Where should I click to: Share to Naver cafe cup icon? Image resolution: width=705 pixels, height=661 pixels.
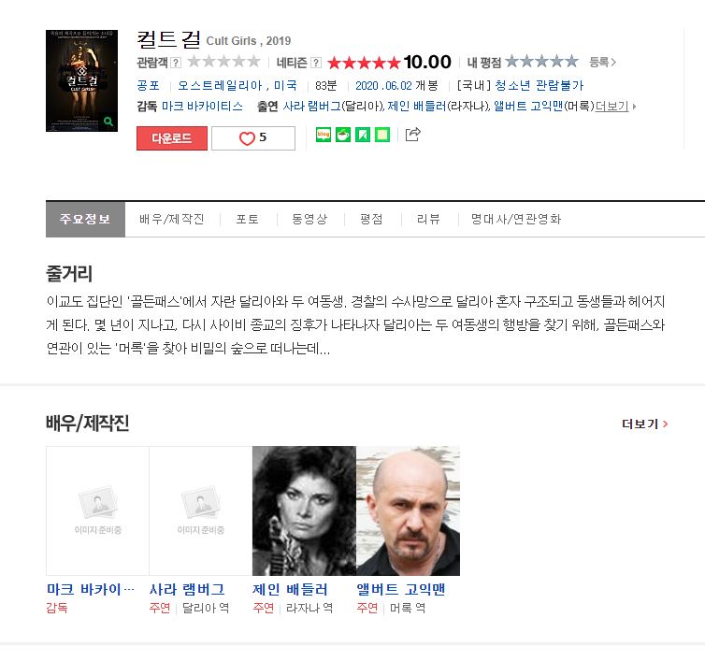point(343,135)
